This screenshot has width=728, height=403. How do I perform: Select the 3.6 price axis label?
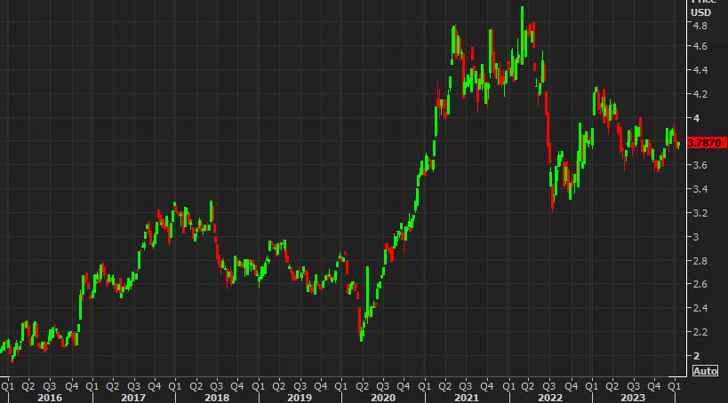pos(700,165)
